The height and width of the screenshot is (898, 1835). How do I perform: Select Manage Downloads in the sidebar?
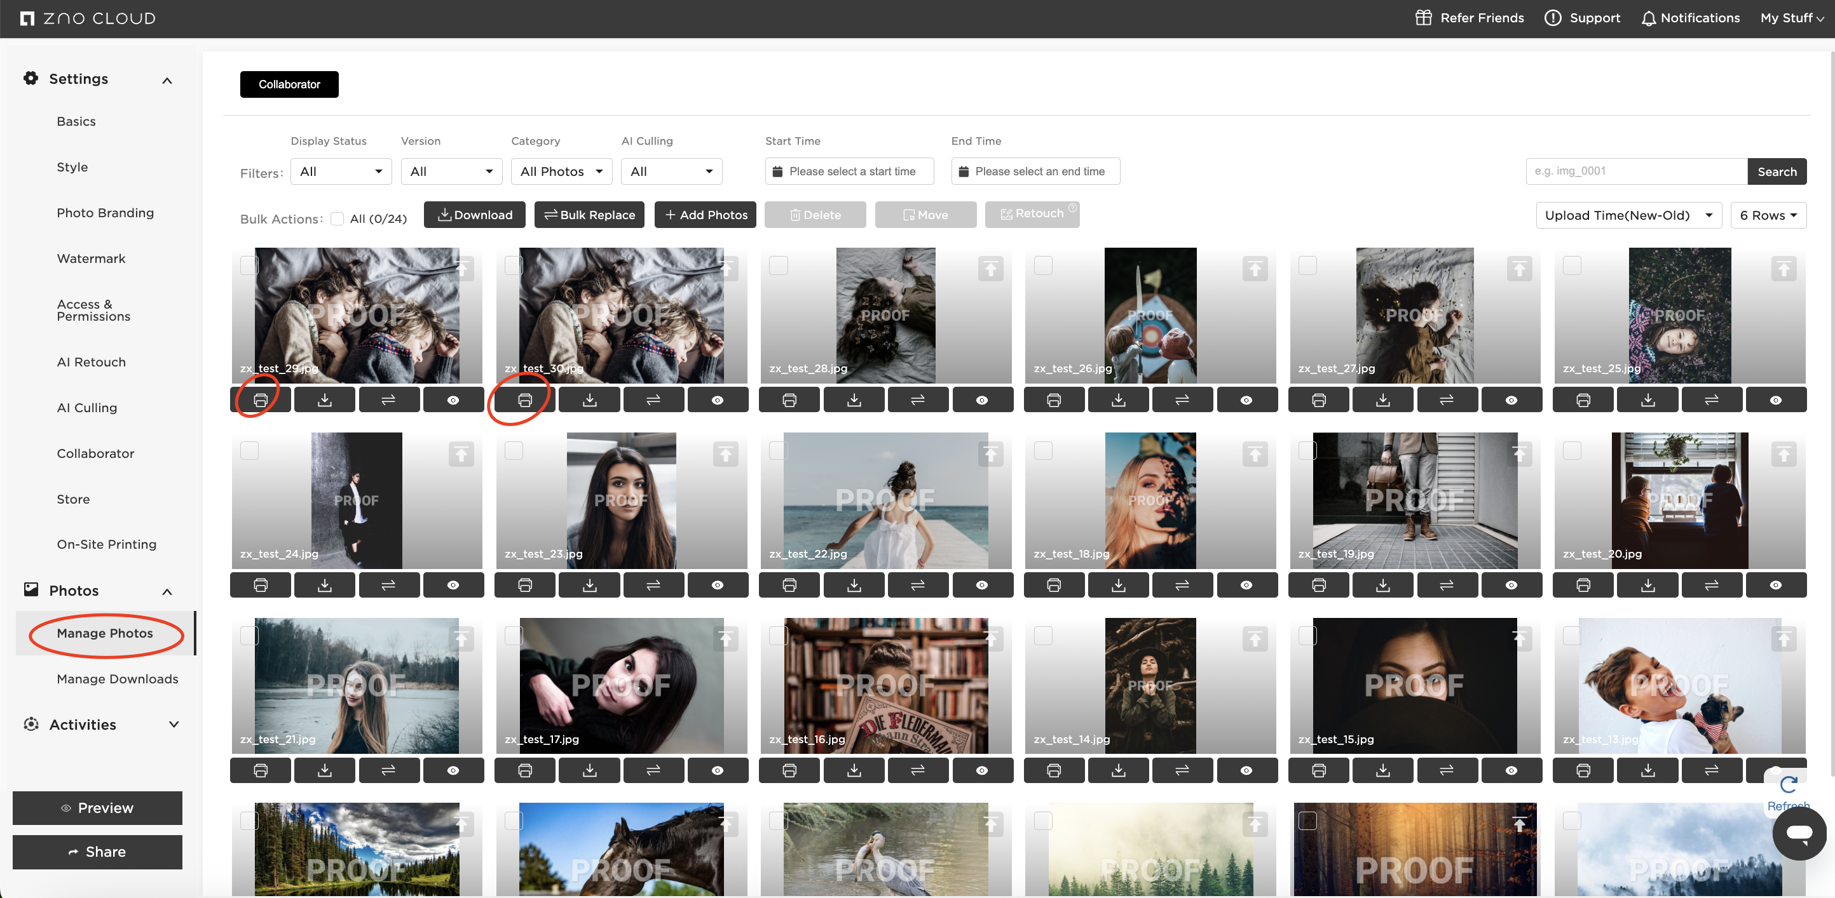click(x=118, y=679)
